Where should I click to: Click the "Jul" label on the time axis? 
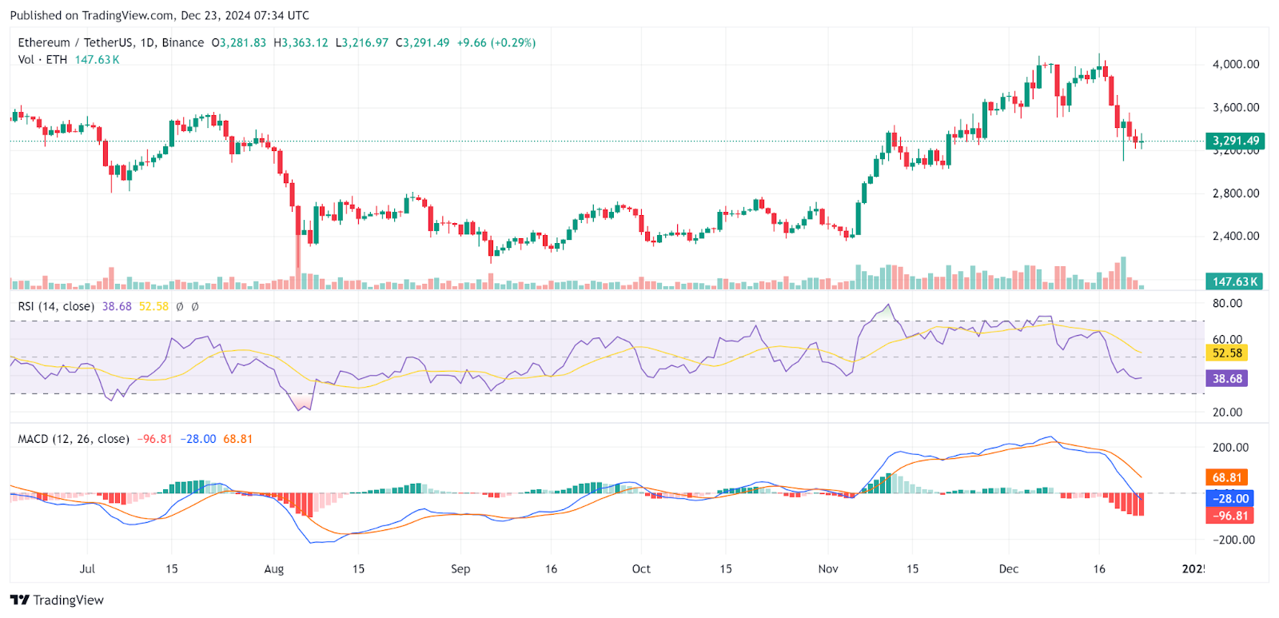pos(87,568)
